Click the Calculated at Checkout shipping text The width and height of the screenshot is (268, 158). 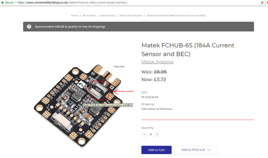pos(157,109)
